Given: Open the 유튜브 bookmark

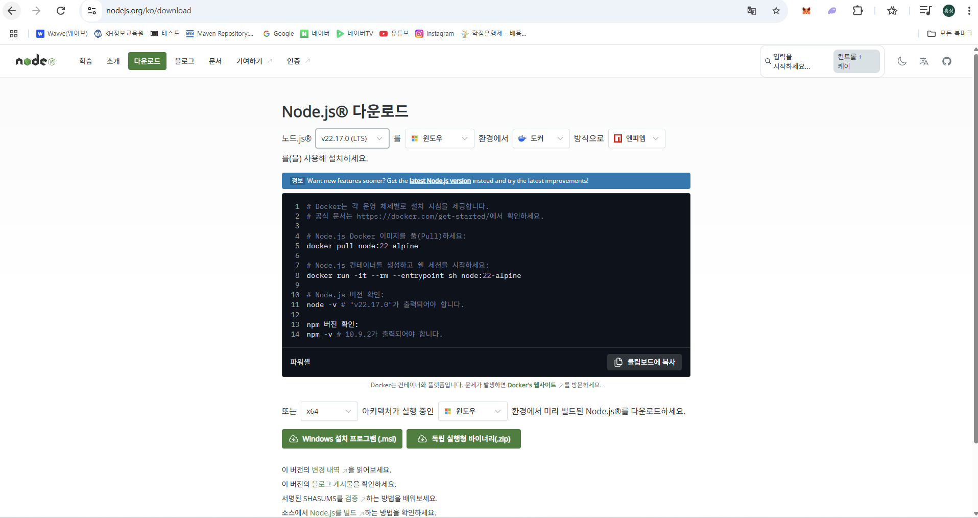Looking at the screenshot, I should coord(394,34).
